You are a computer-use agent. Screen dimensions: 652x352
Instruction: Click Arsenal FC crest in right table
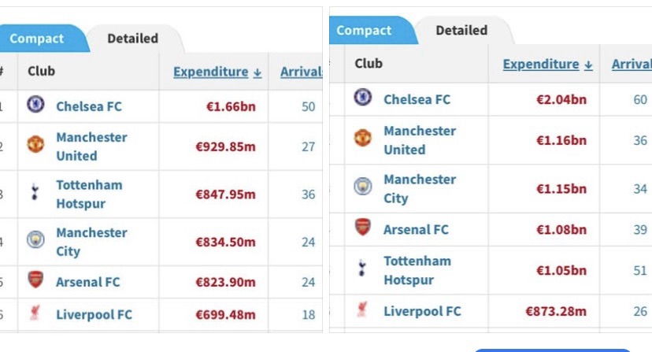(x=362, y=229)
